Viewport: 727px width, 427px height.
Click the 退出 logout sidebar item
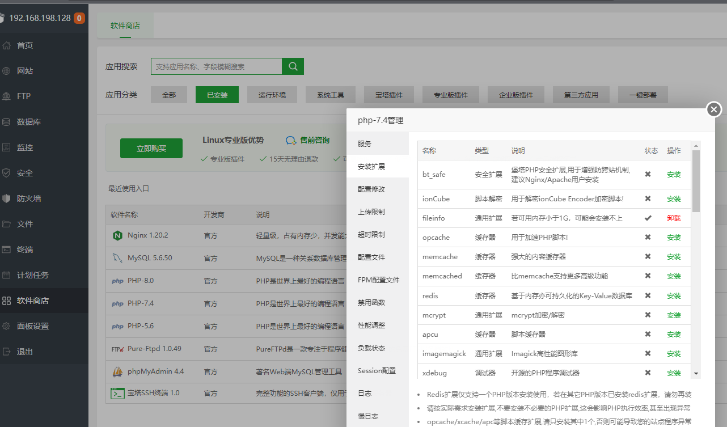coord(44,352)
